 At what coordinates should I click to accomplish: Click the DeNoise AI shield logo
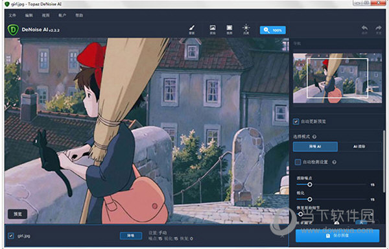(13, 30)
